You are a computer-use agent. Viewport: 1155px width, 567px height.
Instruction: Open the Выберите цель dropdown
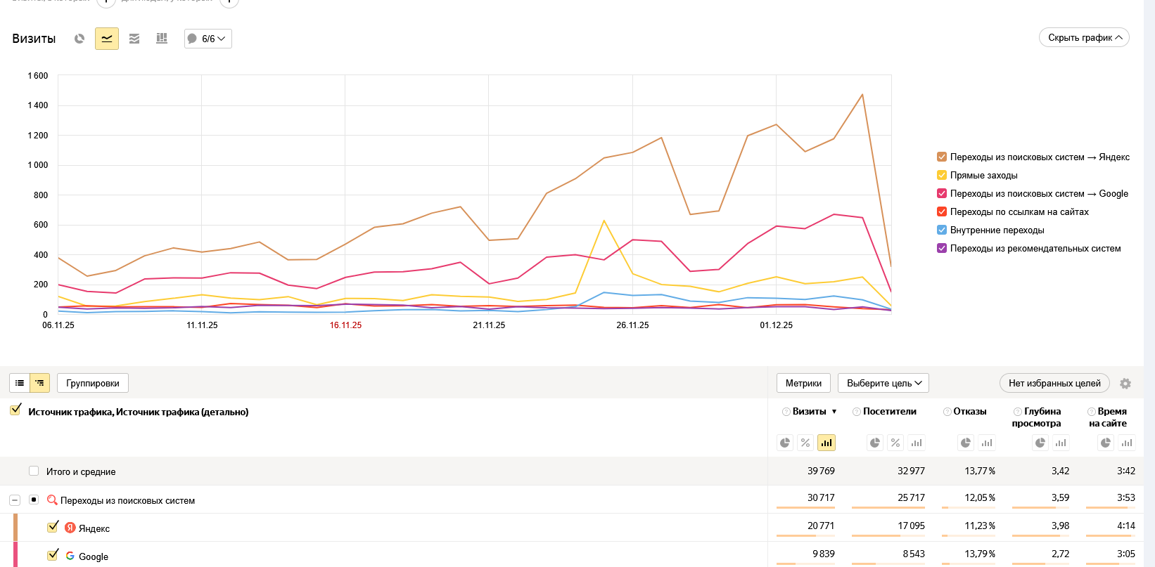pyautogui.click(x=883, y=383)
